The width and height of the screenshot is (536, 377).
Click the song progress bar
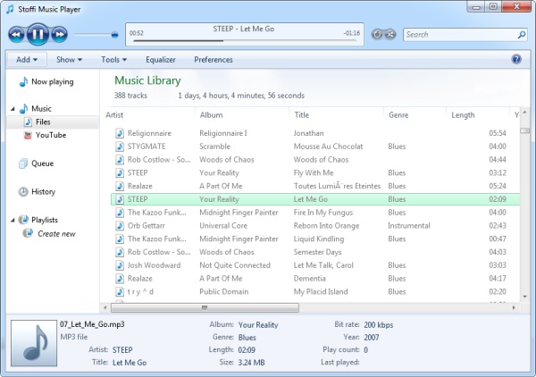(245, 41)
